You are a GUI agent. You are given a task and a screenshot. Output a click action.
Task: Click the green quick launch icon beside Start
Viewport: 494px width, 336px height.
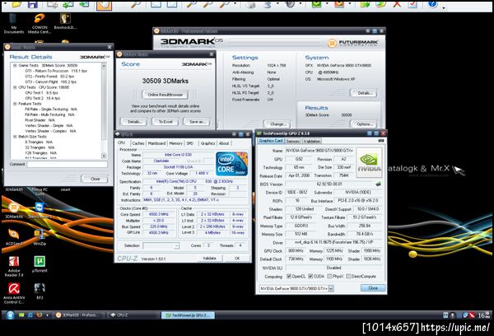21,315
